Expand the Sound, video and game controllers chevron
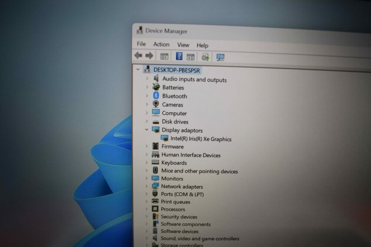Screen dimensions: 371x247 (x=146, y=238)
